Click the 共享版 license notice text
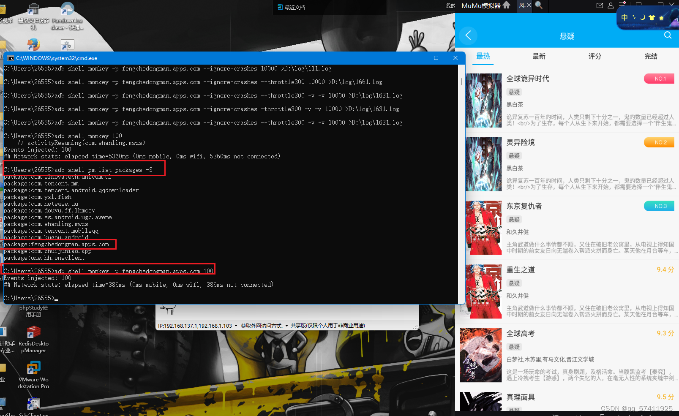This screenshot has width=679, height=416. click(x=327, y=326)
